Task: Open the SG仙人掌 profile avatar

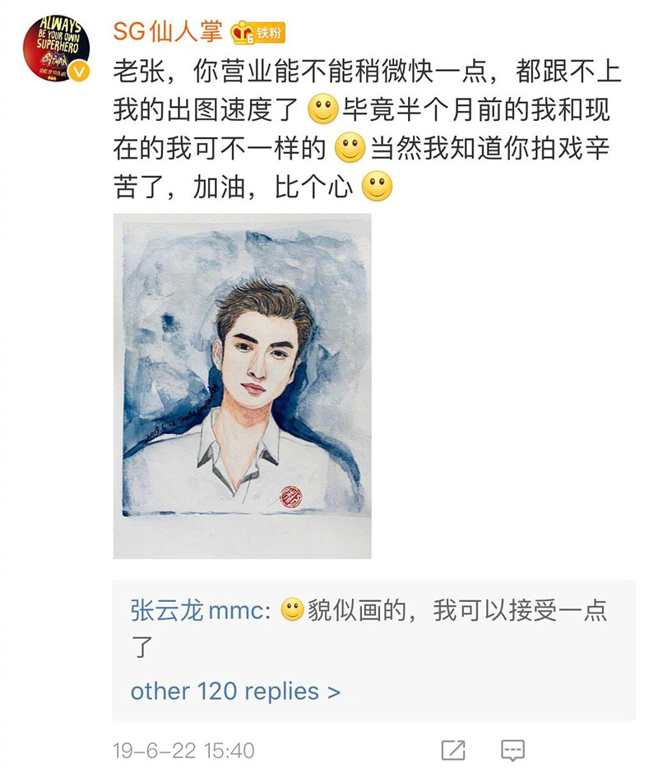Action: coord(57,48)
